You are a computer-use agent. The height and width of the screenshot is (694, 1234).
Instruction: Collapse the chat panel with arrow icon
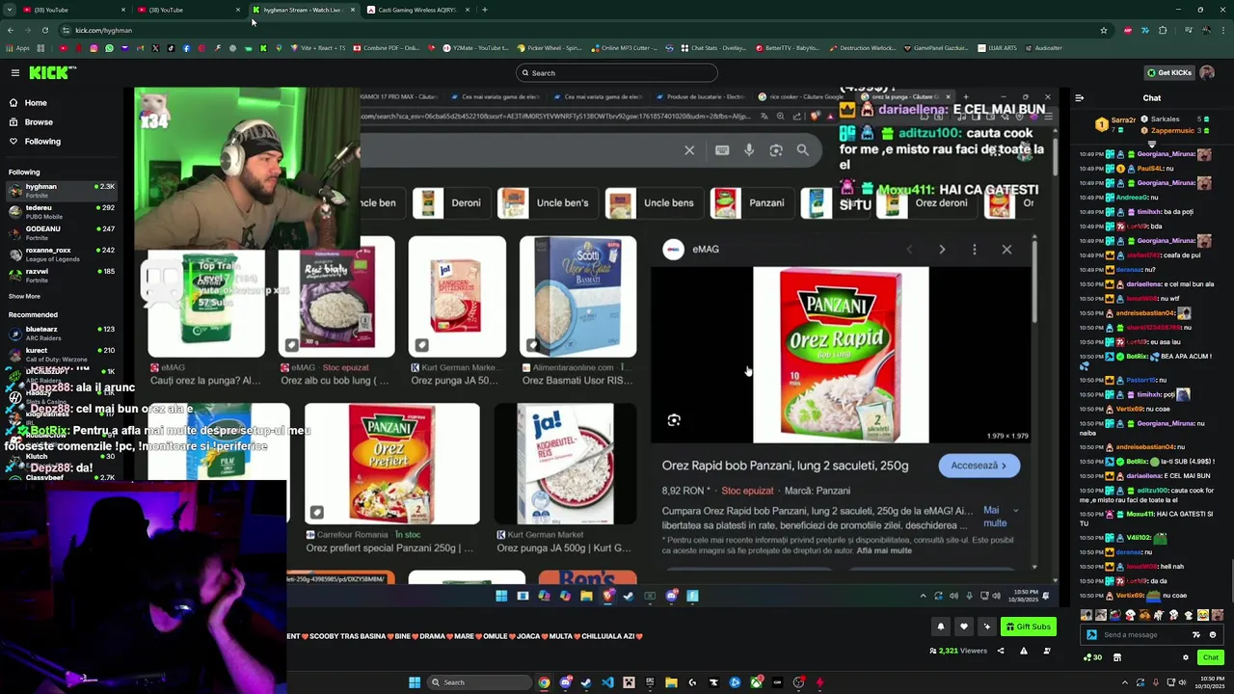[1079, 97]
